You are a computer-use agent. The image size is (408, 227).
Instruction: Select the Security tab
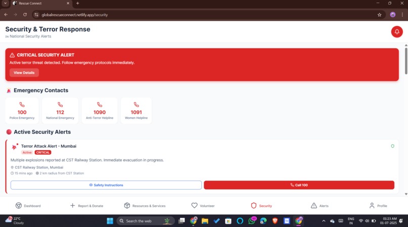(x=261, y=206)
